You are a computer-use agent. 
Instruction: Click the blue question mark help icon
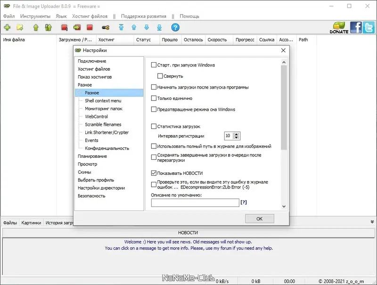click(x=175, y=27)
